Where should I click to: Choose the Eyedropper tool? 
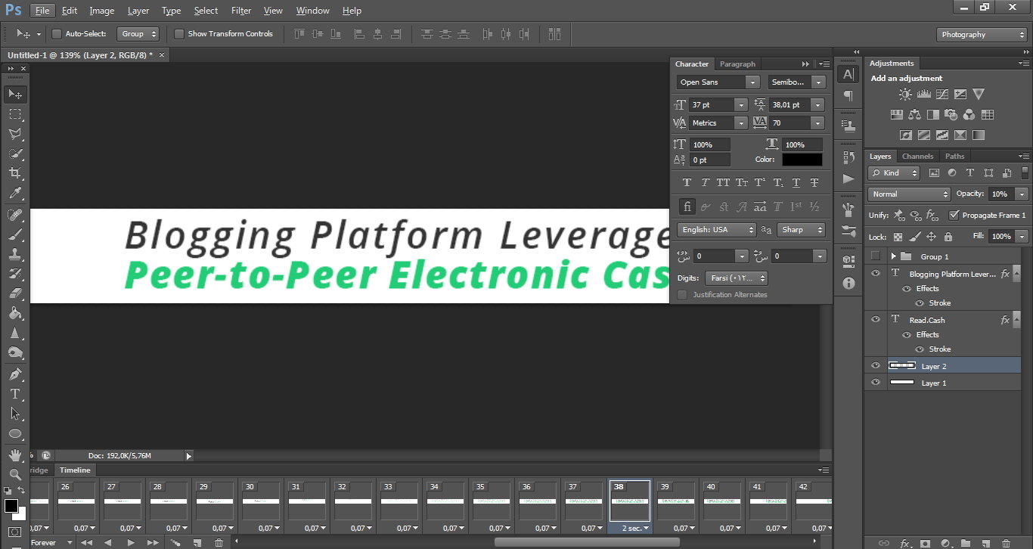point(15,194)
